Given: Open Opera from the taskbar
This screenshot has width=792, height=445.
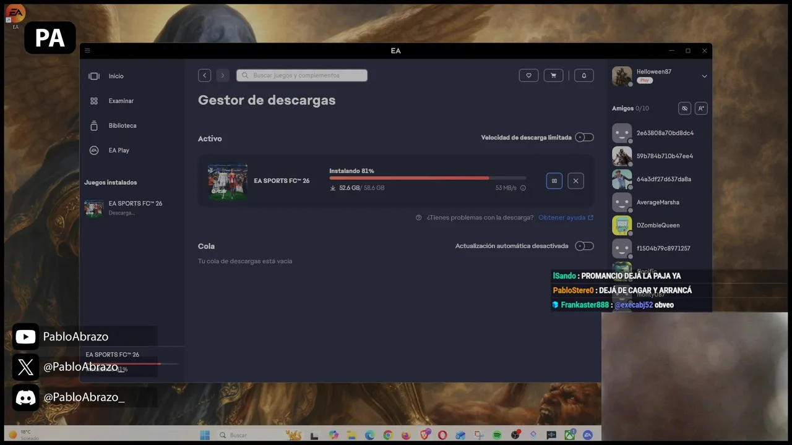Looking at the screenshot, I should coord(442,435).
